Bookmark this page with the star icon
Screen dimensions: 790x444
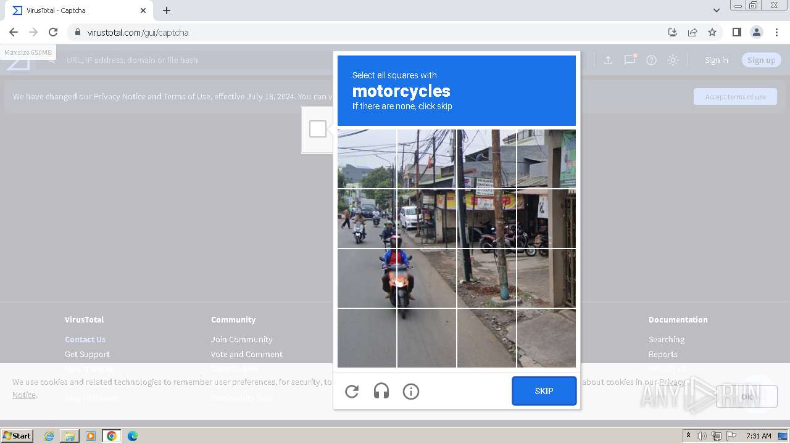click(712, 32)
